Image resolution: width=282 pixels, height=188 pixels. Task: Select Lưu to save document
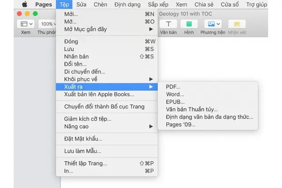pyautogui.click(x=107, y=49)
